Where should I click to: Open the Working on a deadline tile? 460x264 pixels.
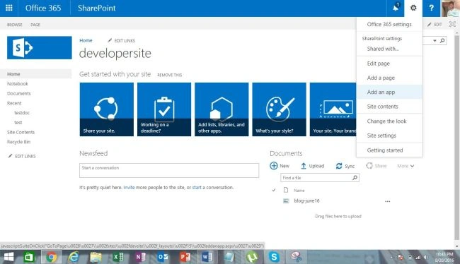164,109
